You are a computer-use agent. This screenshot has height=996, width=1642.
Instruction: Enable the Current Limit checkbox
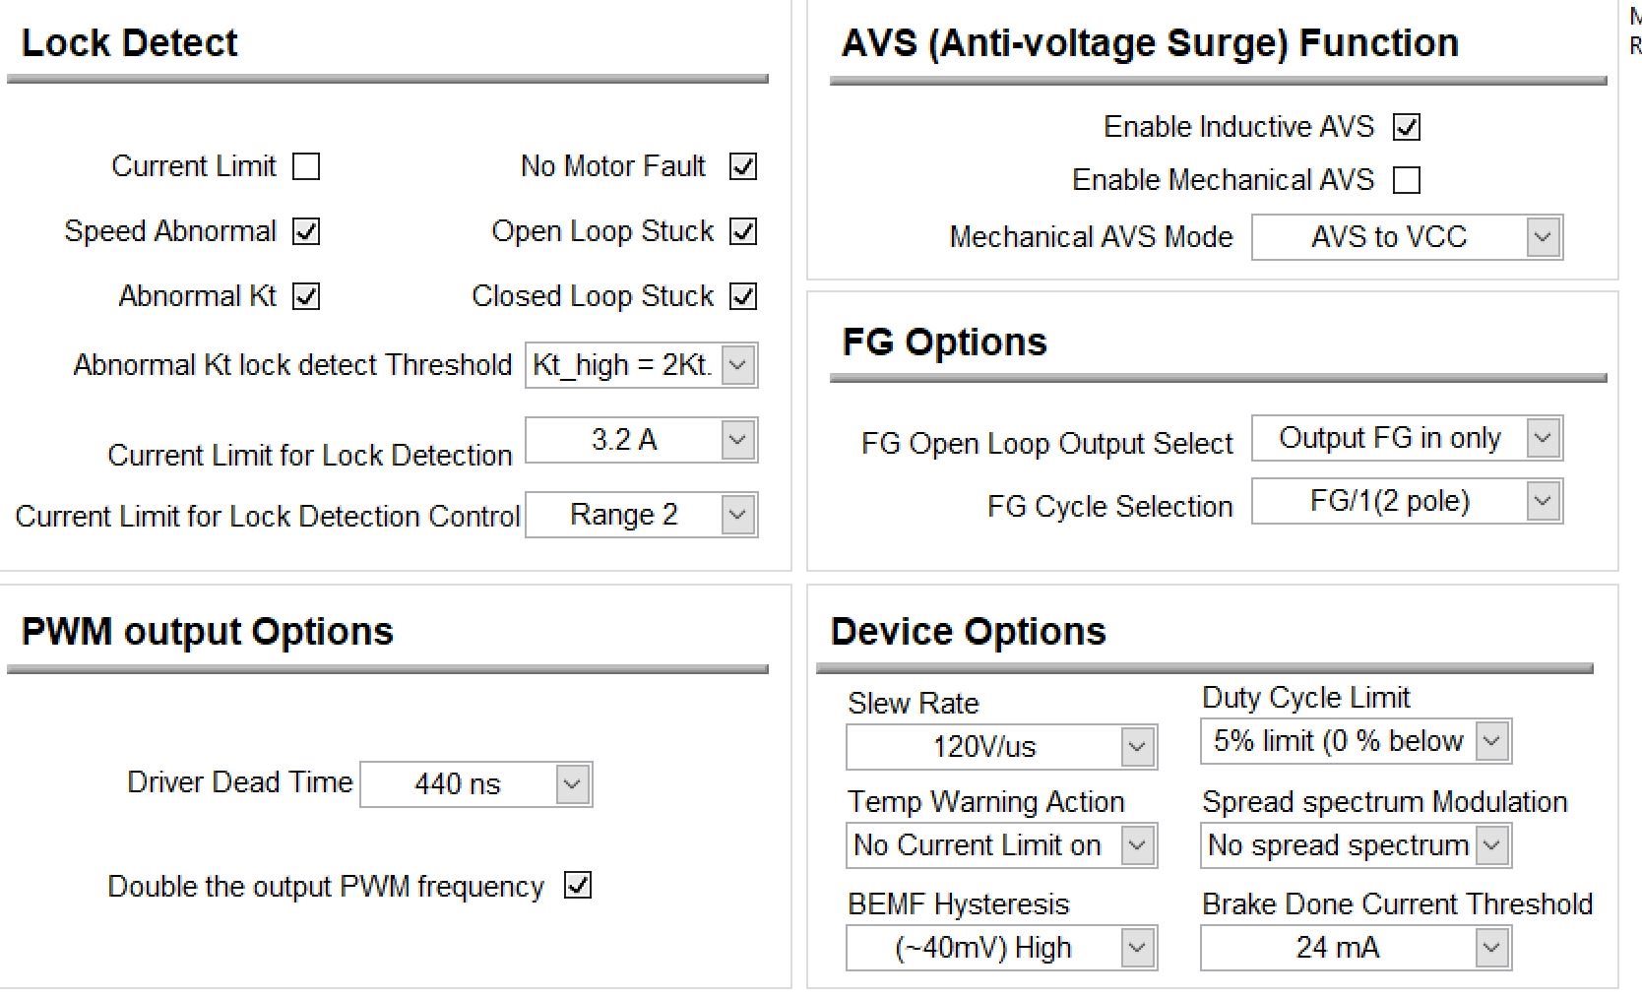306,166
